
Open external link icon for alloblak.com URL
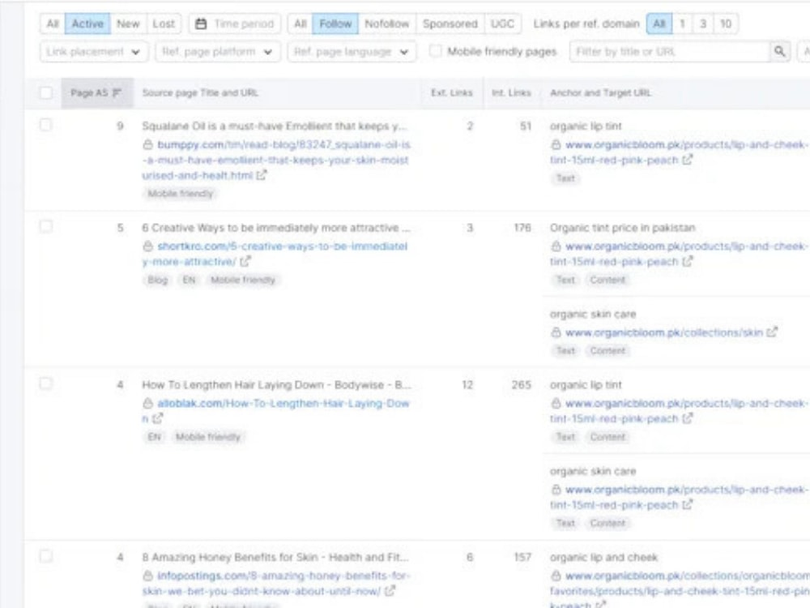point(158,419)
